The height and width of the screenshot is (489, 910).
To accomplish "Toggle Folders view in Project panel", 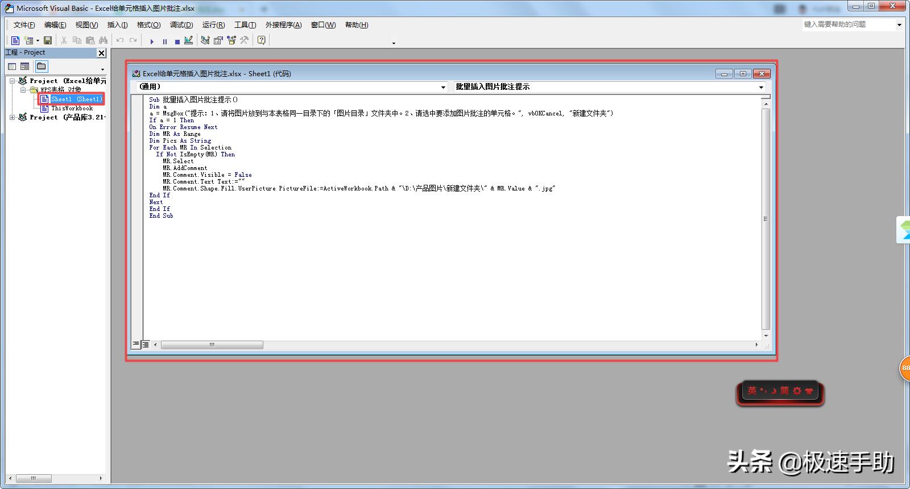I will coord(42,67).
